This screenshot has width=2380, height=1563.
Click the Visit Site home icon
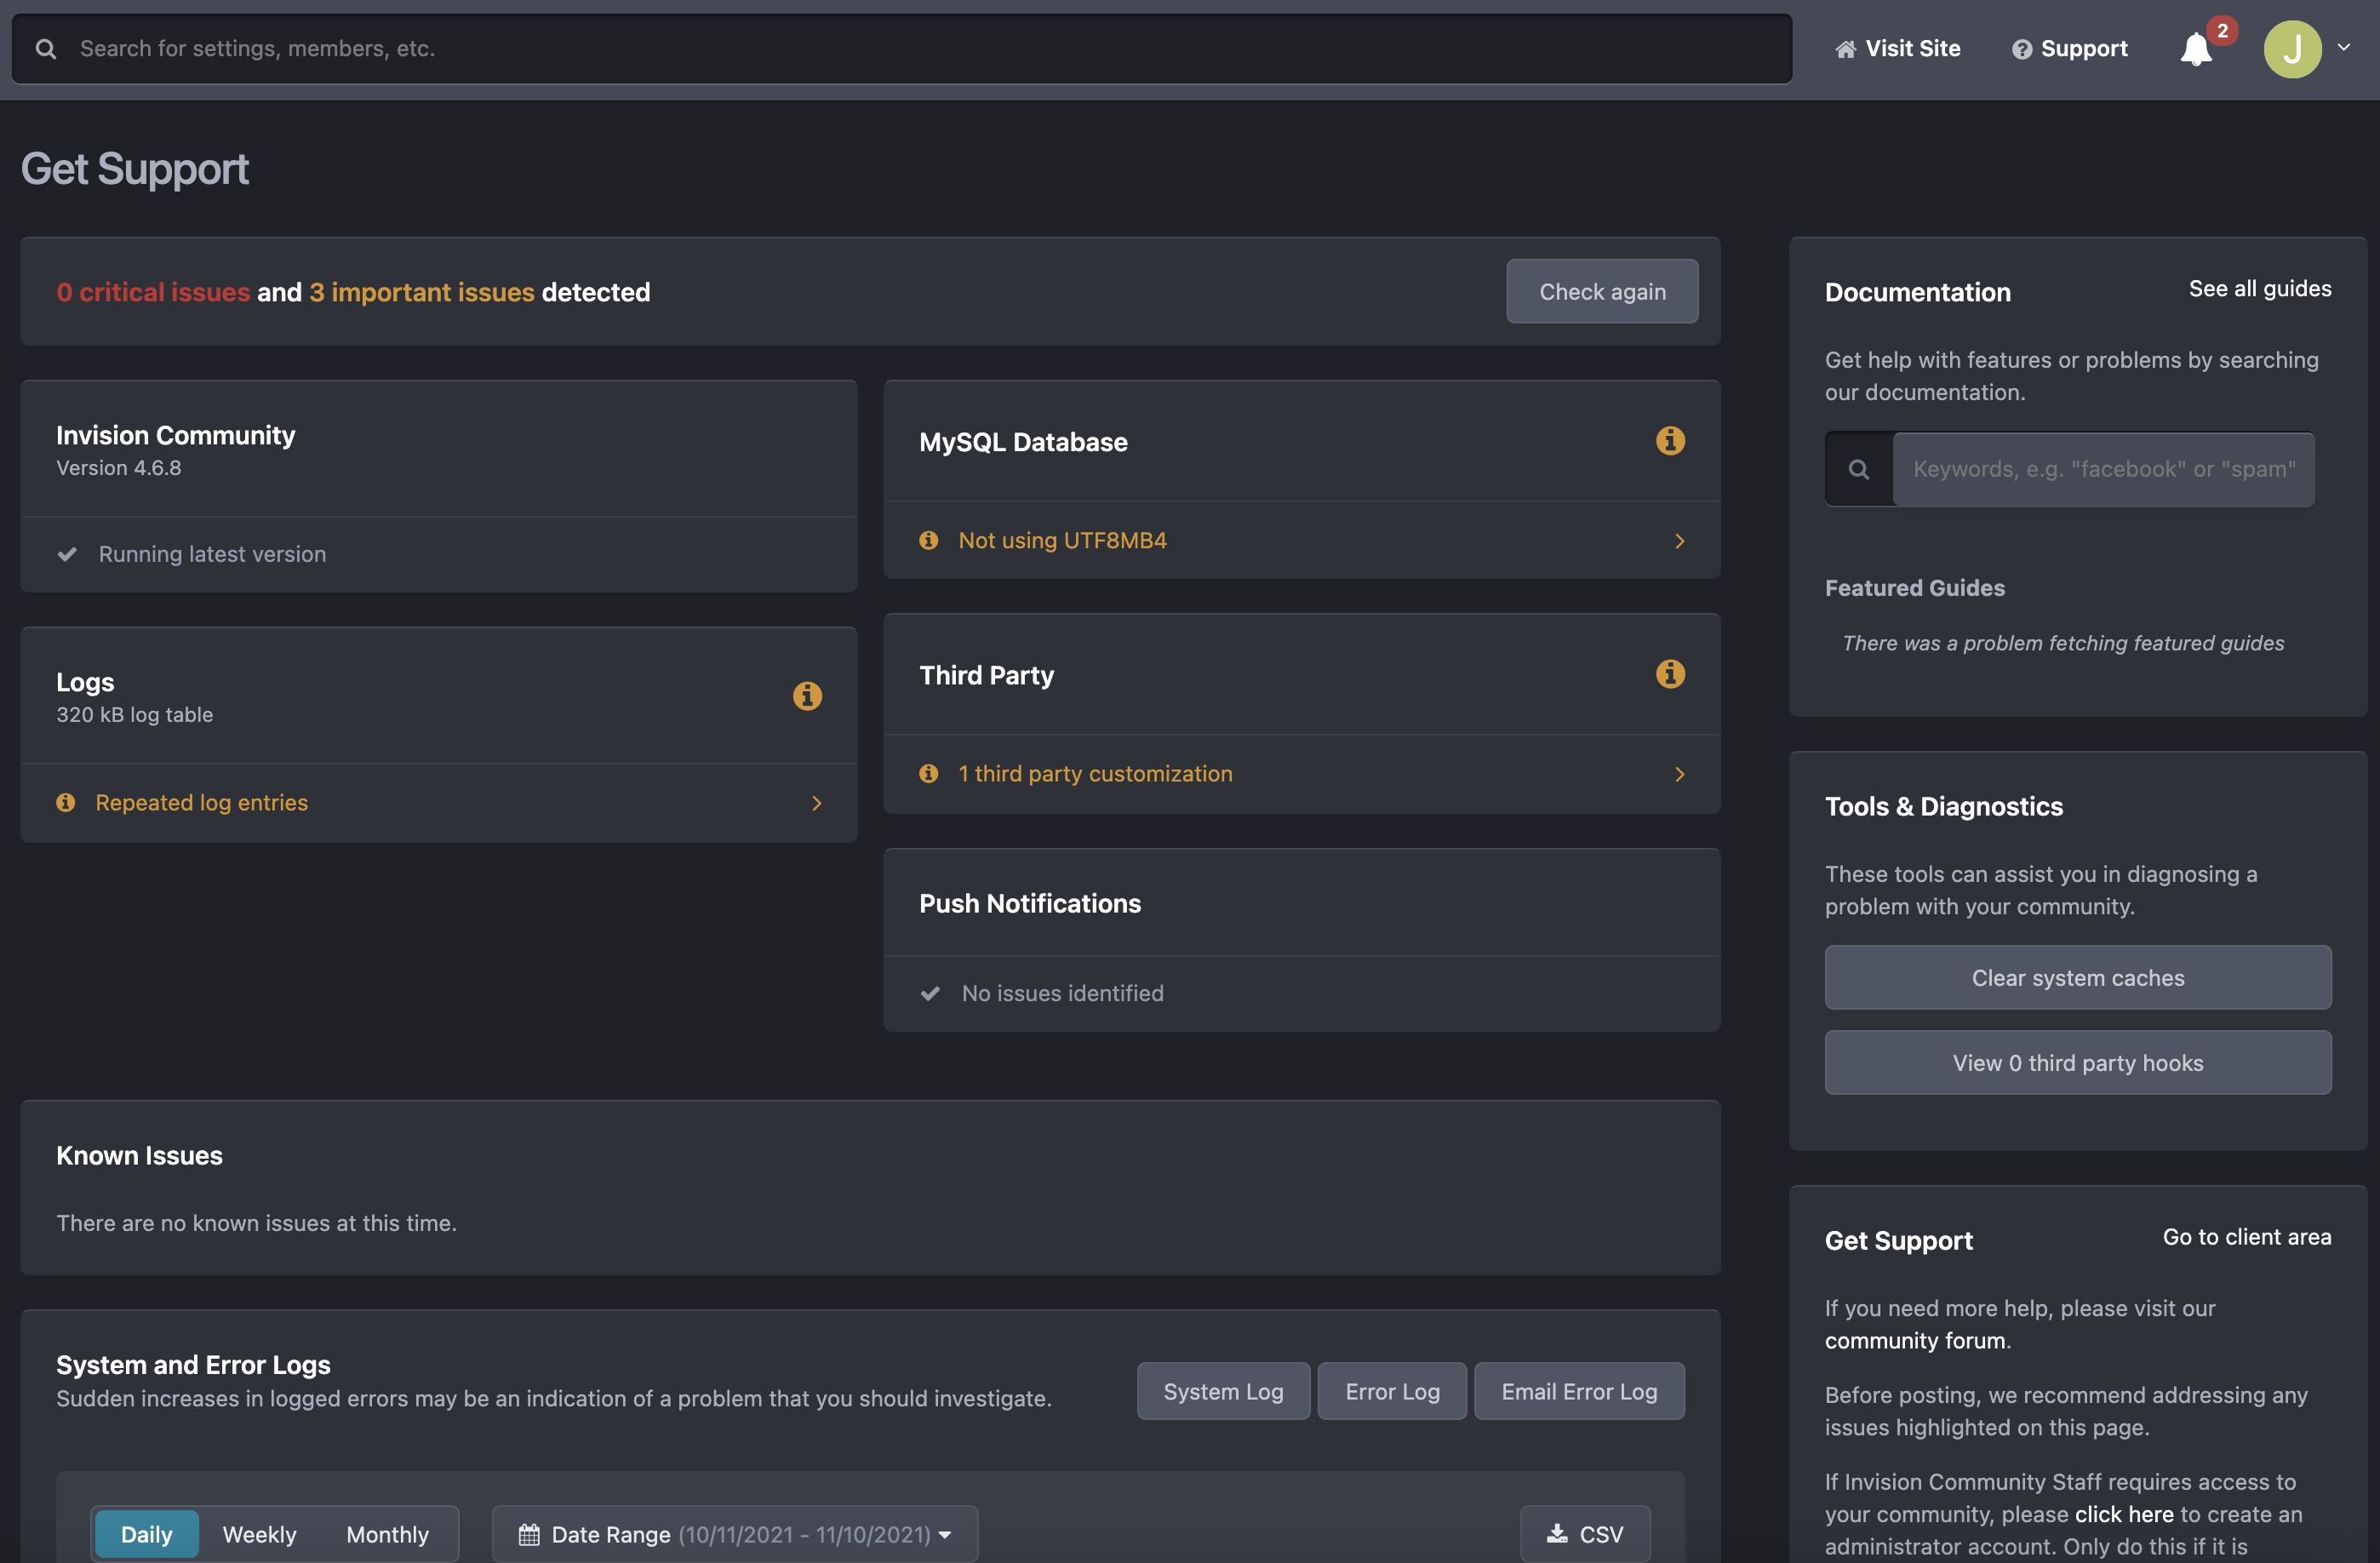(1845, 48)
